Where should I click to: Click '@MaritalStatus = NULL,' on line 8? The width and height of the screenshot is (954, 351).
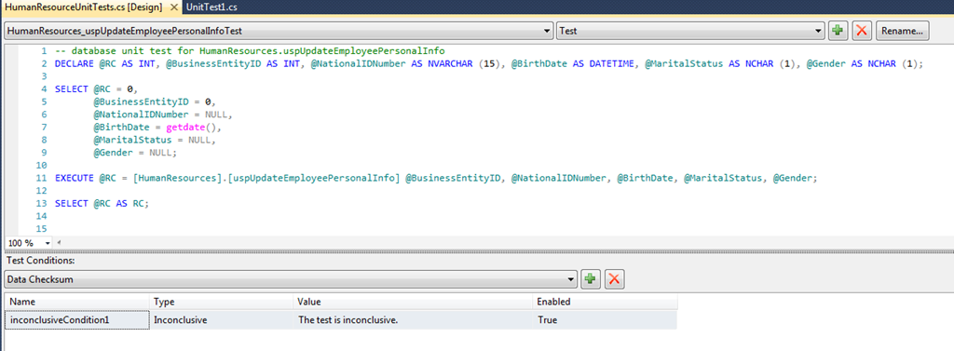coord(155,141)
